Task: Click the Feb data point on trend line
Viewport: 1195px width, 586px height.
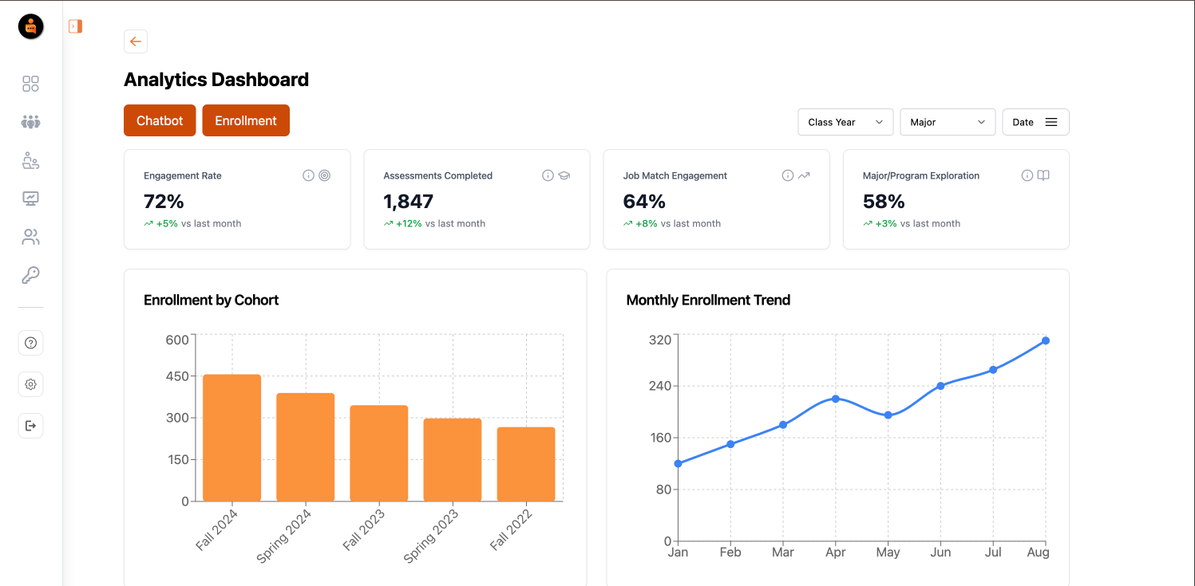Action: coord(730,444)
